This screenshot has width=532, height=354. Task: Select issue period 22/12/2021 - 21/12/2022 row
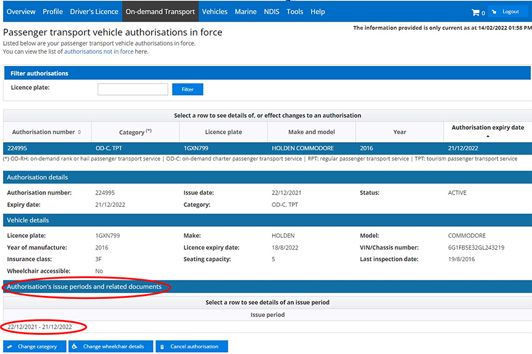40,327
